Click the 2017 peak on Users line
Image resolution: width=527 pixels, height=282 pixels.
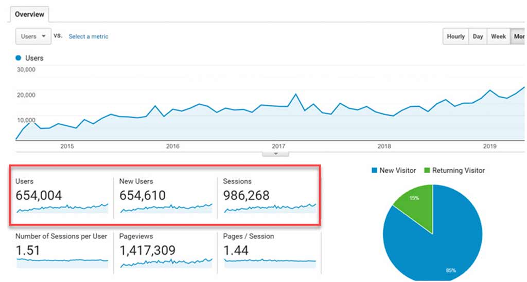pos(296,94)
